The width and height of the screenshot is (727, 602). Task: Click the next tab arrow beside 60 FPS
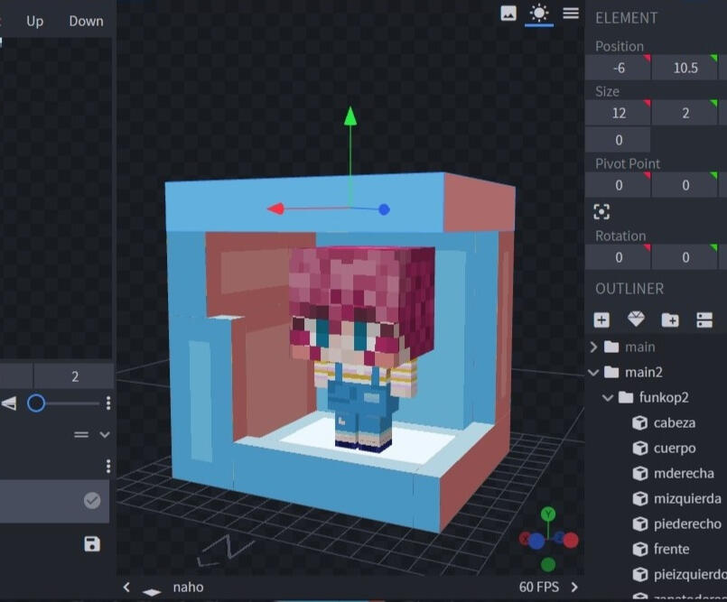pyautogui.click(x=574, y=587)
